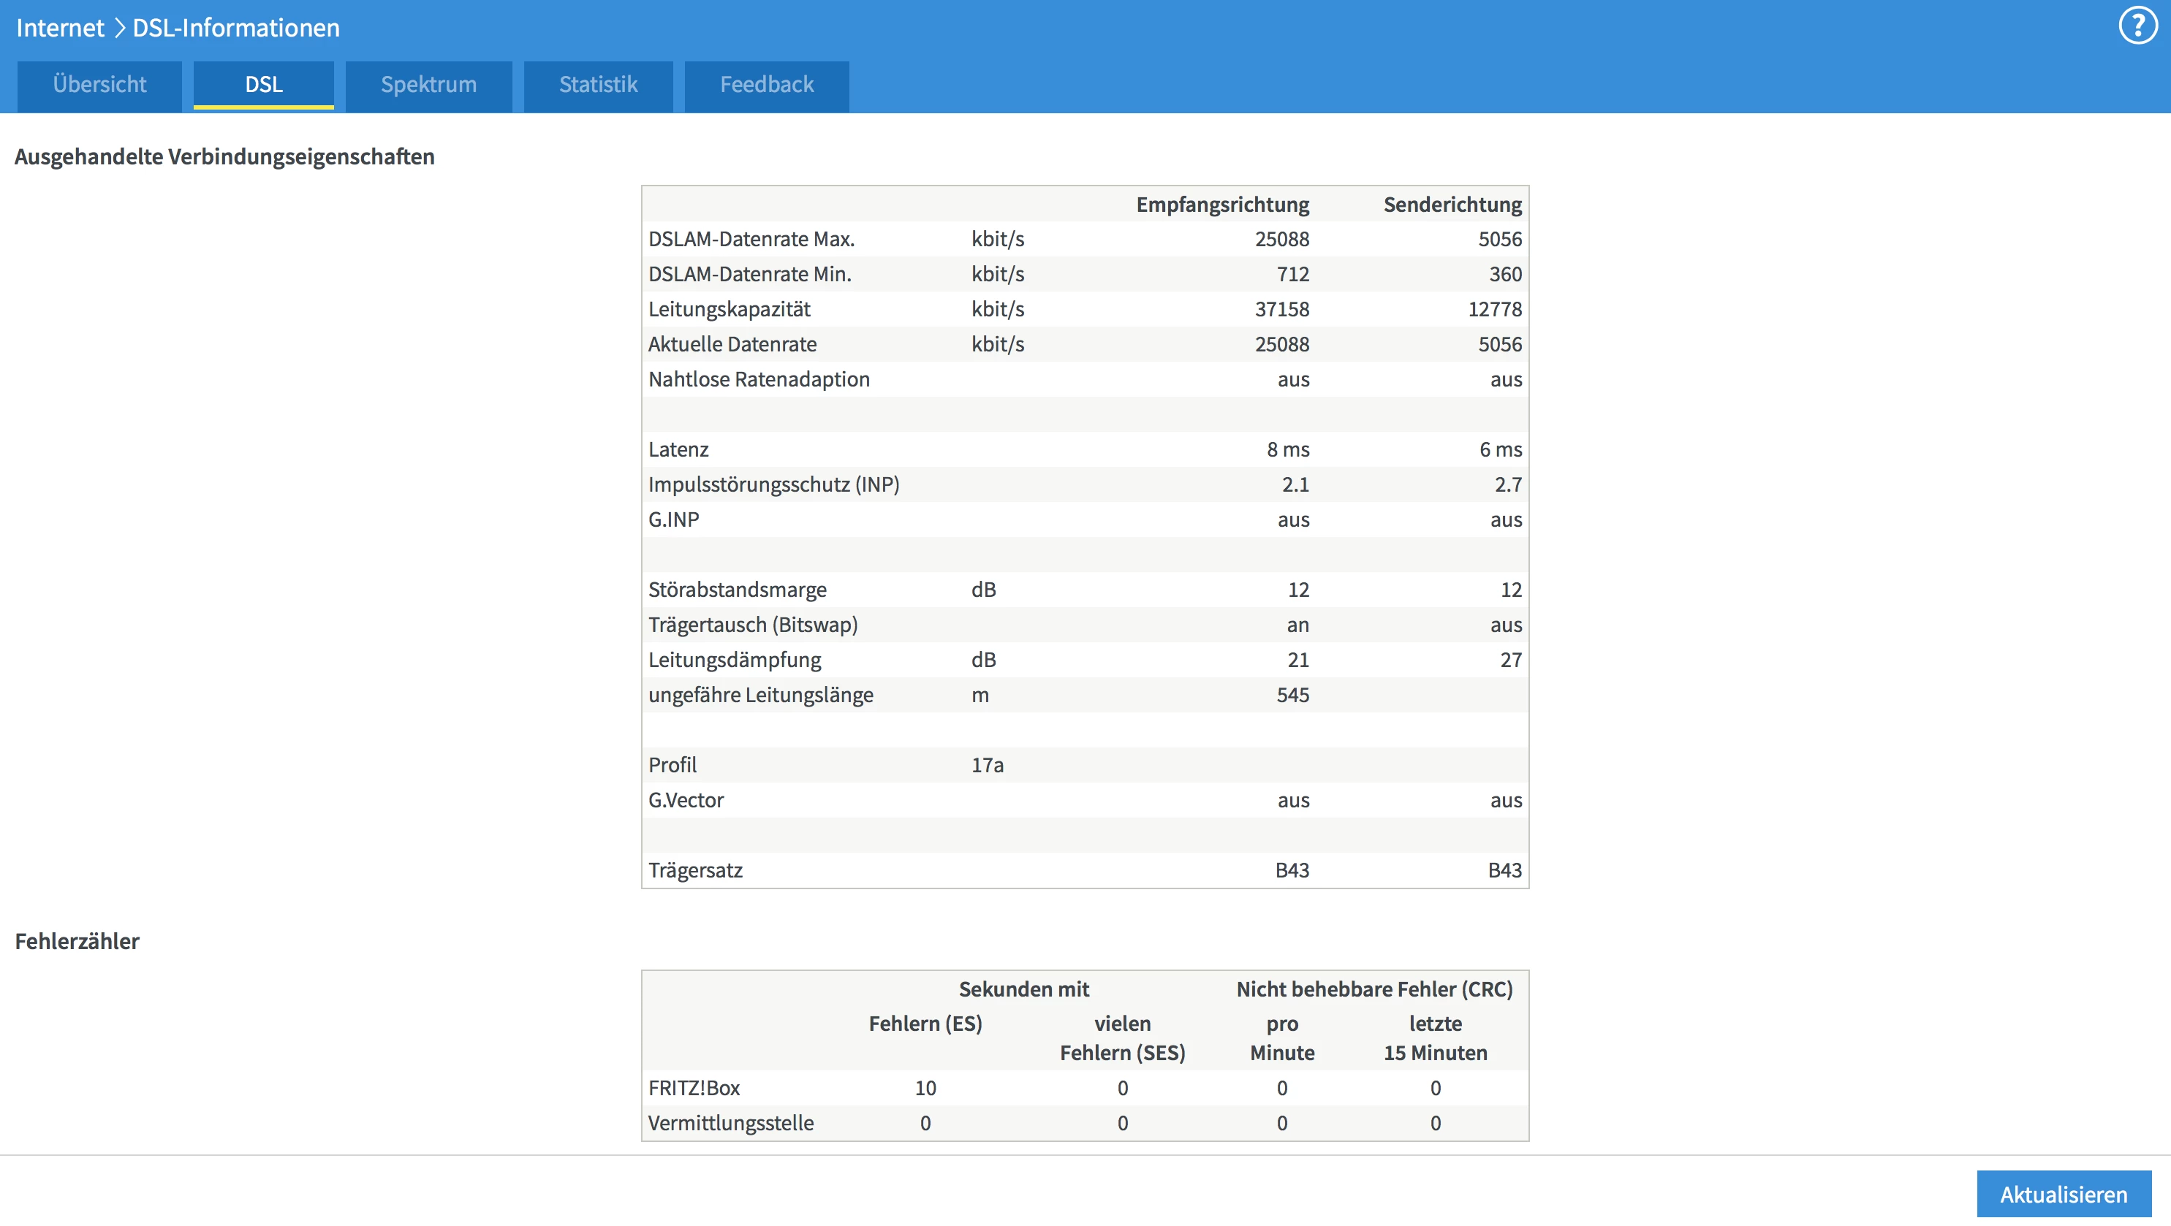The image size is (2171, 1226).
Task: Select the DSL tab
Action: pos(264,85)
